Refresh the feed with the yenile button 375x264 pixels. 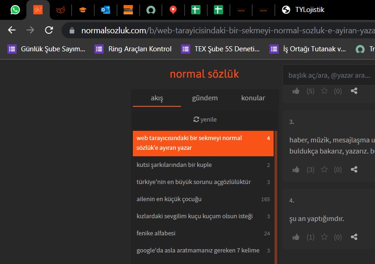point(205,119)
